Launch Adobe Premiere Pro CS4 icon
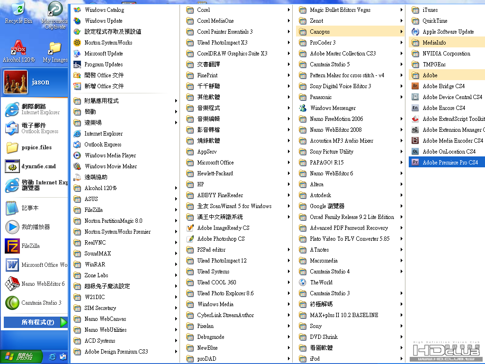 click(415, 162)
